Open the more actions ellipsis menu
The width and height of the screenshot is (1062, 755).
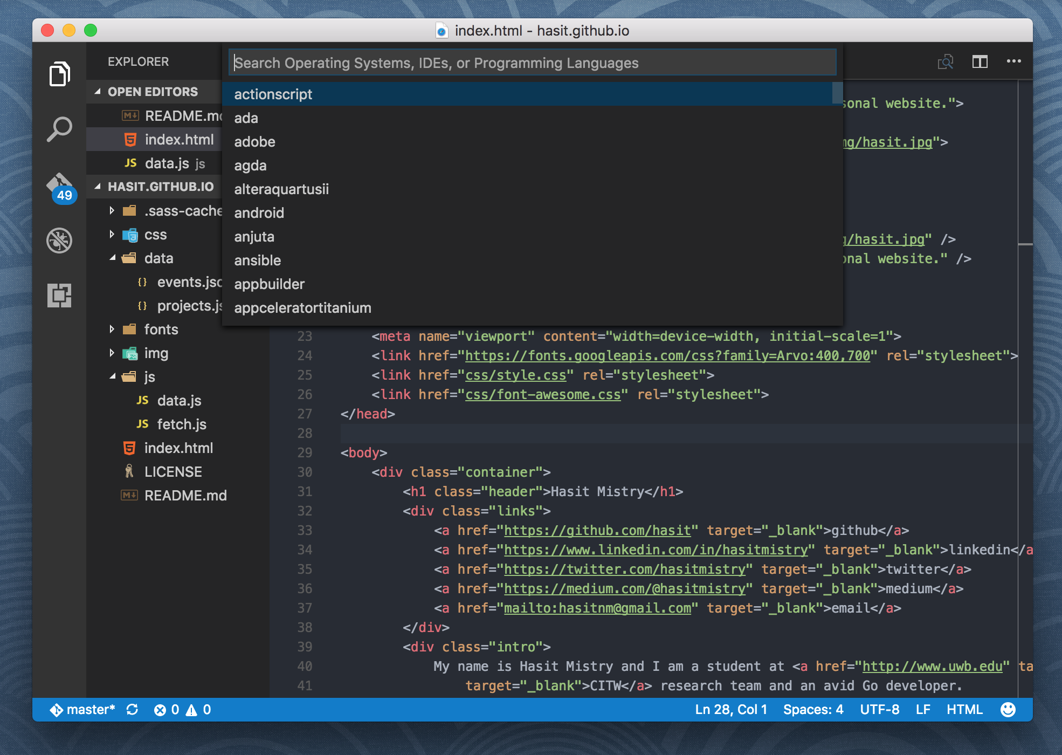click(x=1013, y=61)
